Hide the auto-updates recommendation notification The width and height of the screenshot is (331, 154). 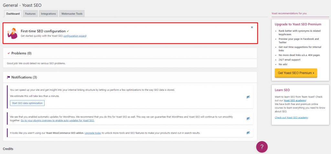(248, 118)
